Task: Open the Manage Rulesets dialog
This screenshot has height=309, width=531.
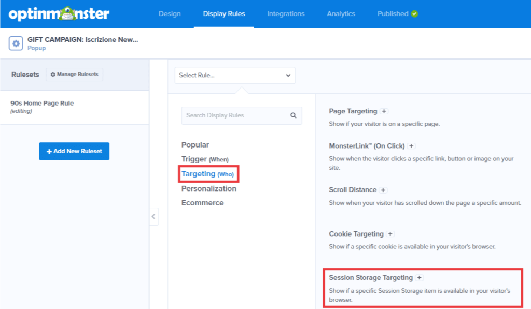Action: [x=74, y=75]
